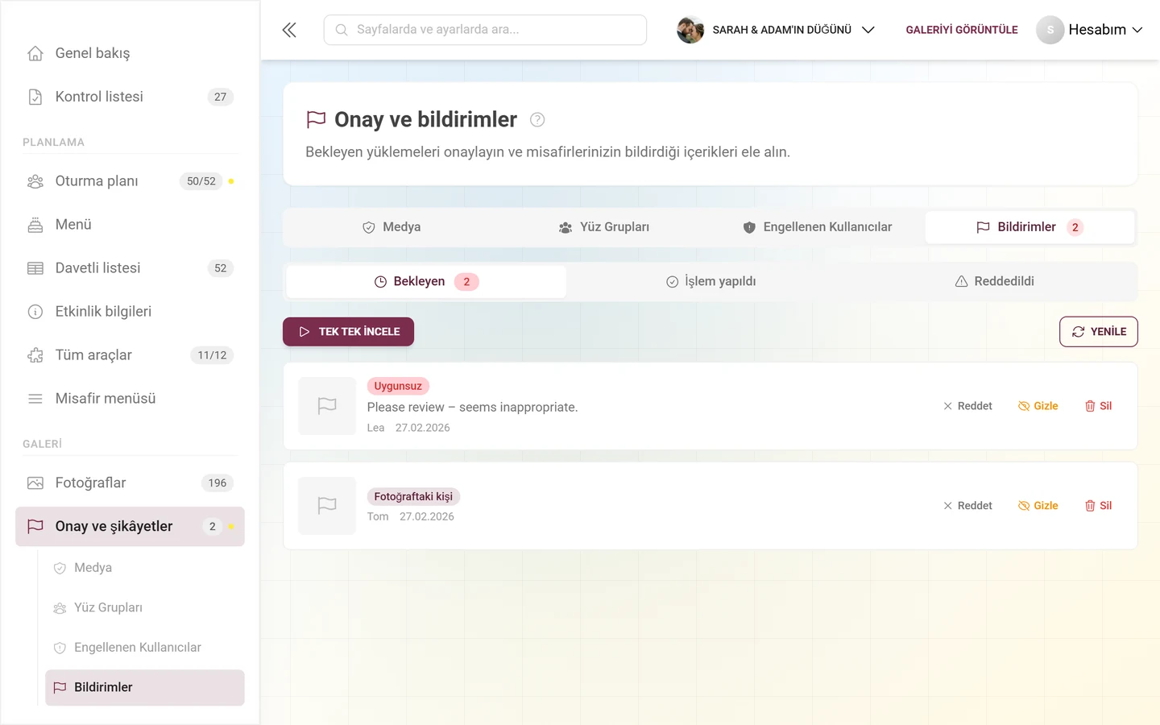Screen dimensions: 1160x725
Task: Open the Genel bakış home page
Action: click(130, 53)
